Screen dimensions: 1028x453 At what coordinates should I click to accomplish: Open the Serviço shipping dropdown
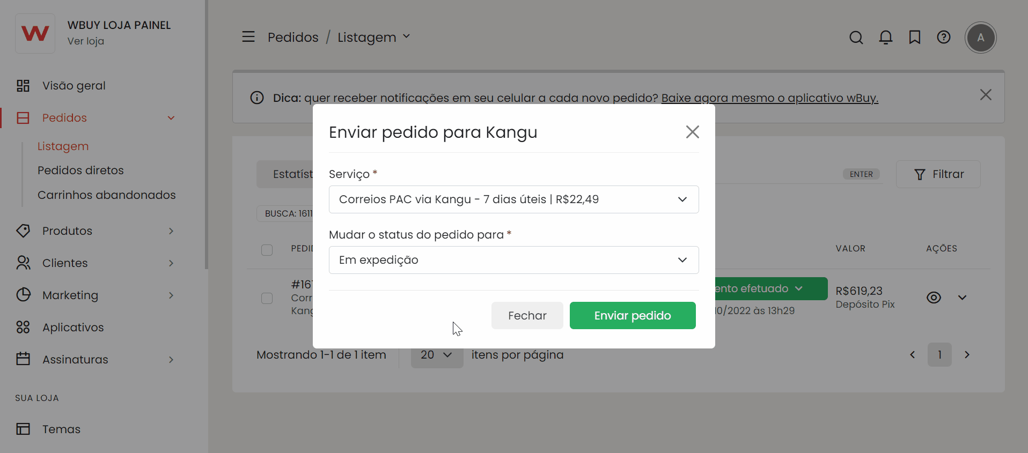click(513, 199)
